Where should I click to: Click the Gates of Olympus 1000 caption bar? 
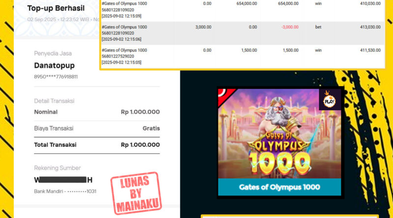[280, 187]
